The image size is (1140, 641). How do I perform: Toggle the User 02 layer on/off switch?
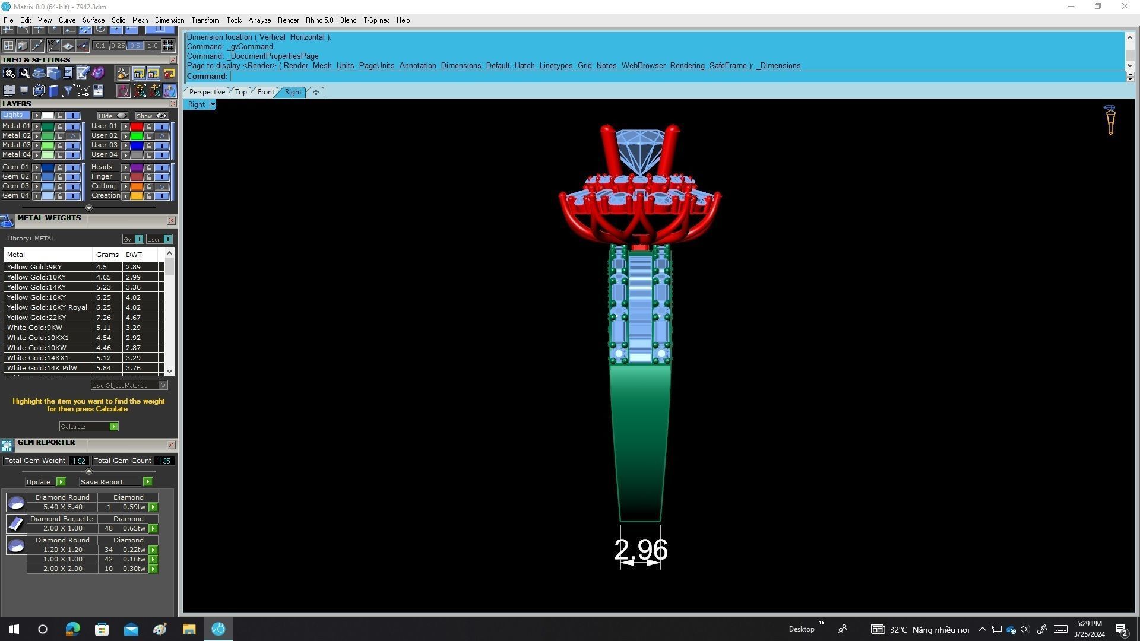click(x=161, y=136)
